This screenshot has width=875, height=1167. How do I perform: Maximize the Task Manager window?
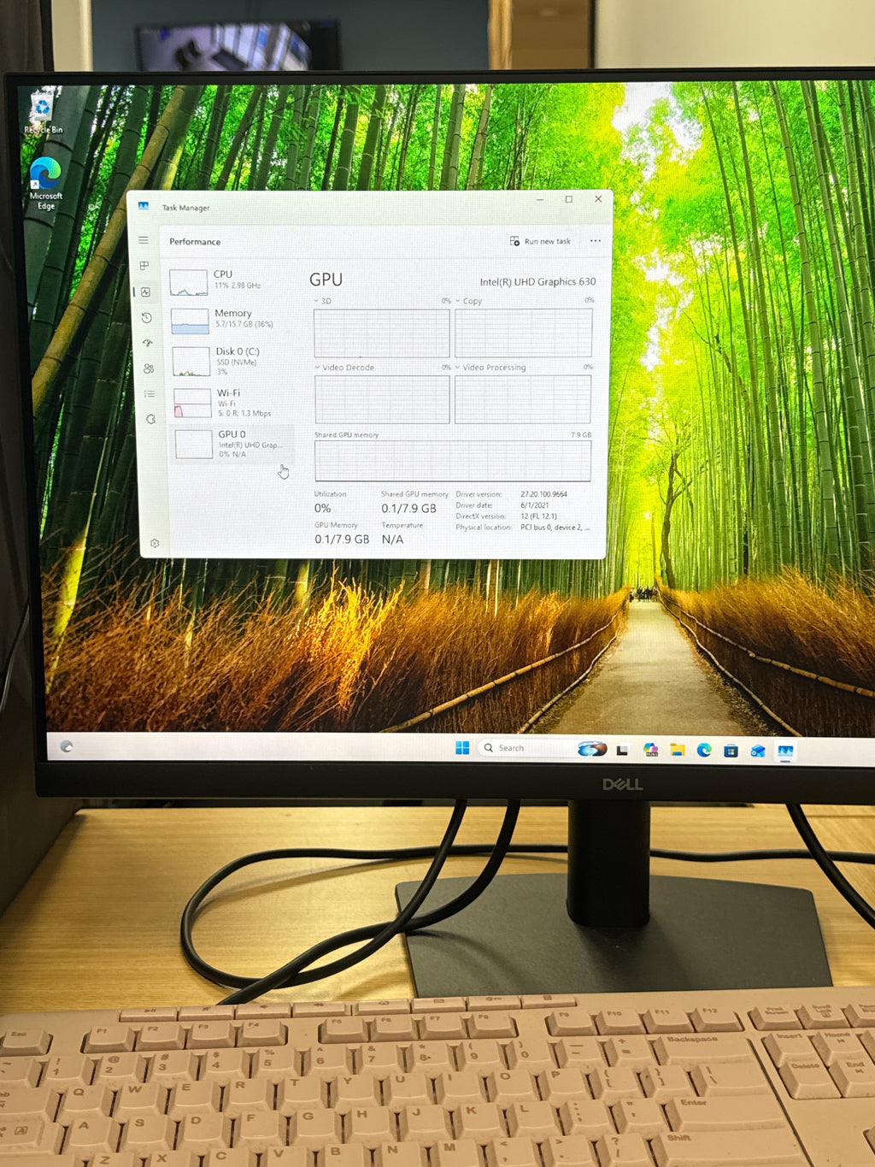(x=568, y=199)
